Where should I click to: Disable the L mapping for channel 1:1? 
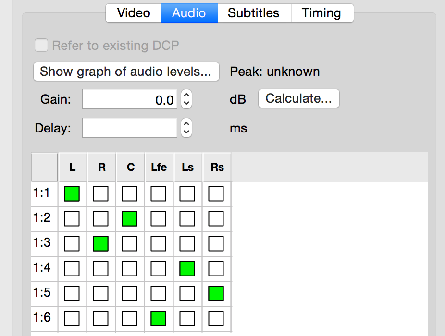[x=72, y=193]
